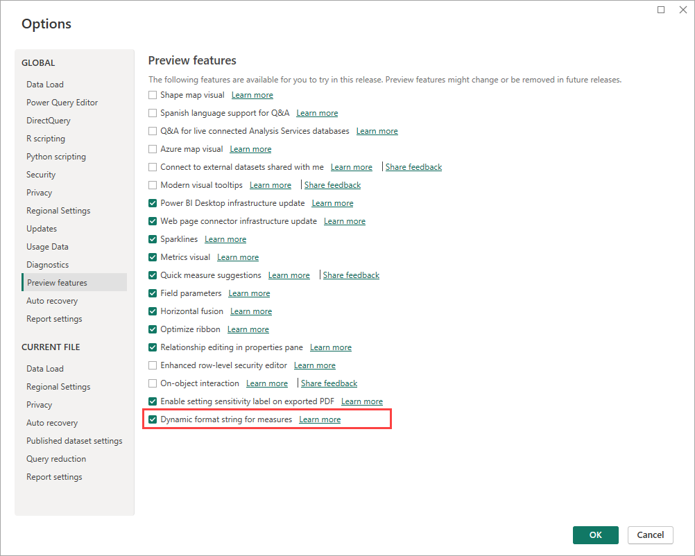This screenshot has height=556, width=695.
Task: Open Learn more for Enhanced row-level security
Action: [315, 365]
